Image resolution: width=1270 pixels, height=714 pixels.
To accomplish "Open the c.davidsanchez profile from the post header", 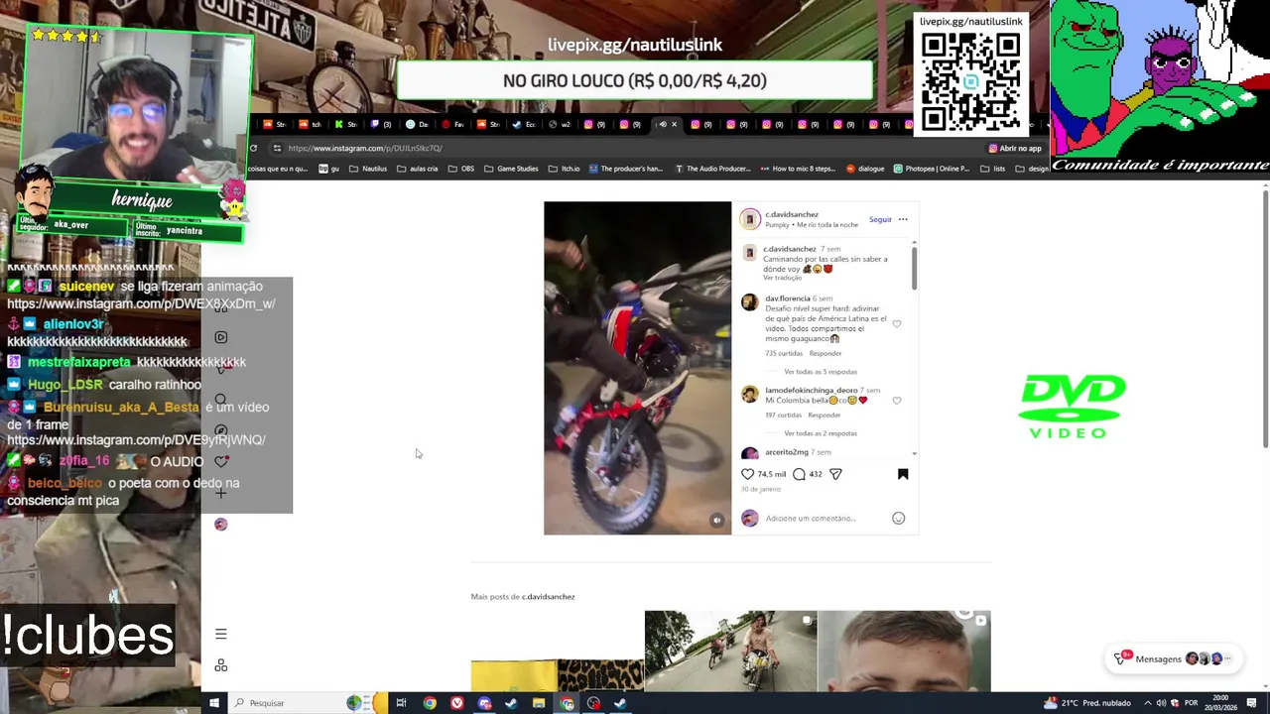I will 792,214.
